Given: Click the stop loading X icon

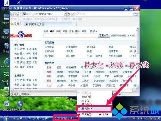Looking at the screenshot, I should pyautogui.click(x=73, y=14).
